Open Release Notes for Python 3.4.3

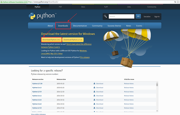(129, 88)
